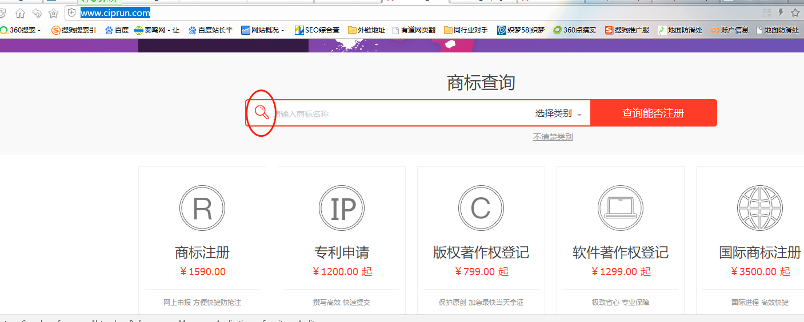This screenshot has height=322, width=804.
Task: Click the 查询能否注册 button
Action: (x=653, y=113)
